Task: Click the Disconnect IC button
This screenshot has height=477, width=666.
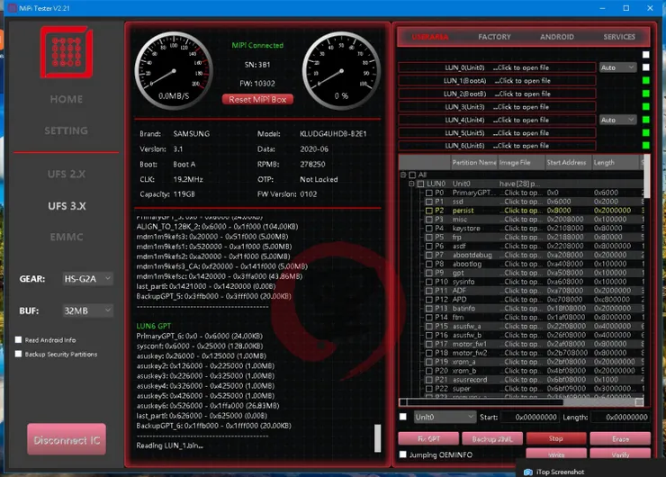Action: coord(67,439)
